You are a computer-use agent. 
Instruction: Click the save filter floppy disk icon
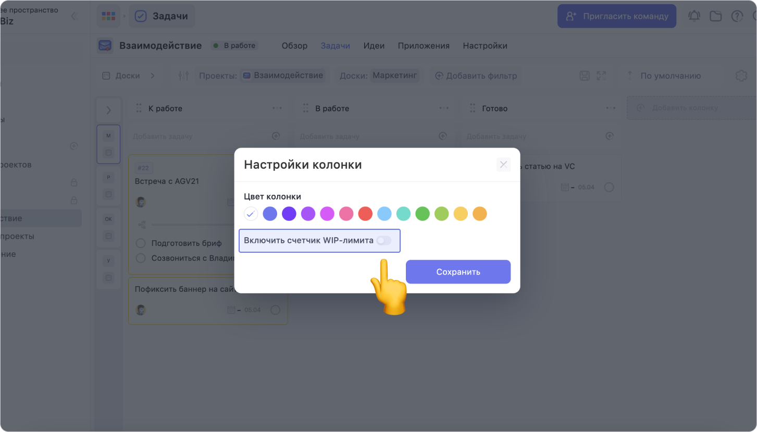(x=585, y=76)
